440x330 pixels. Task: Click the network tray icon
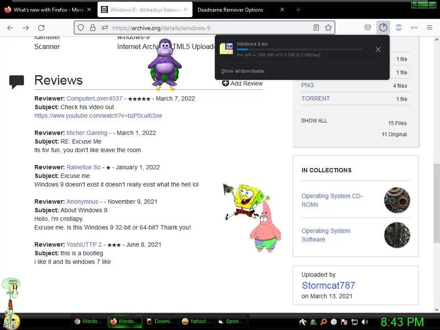pos(354,322)
